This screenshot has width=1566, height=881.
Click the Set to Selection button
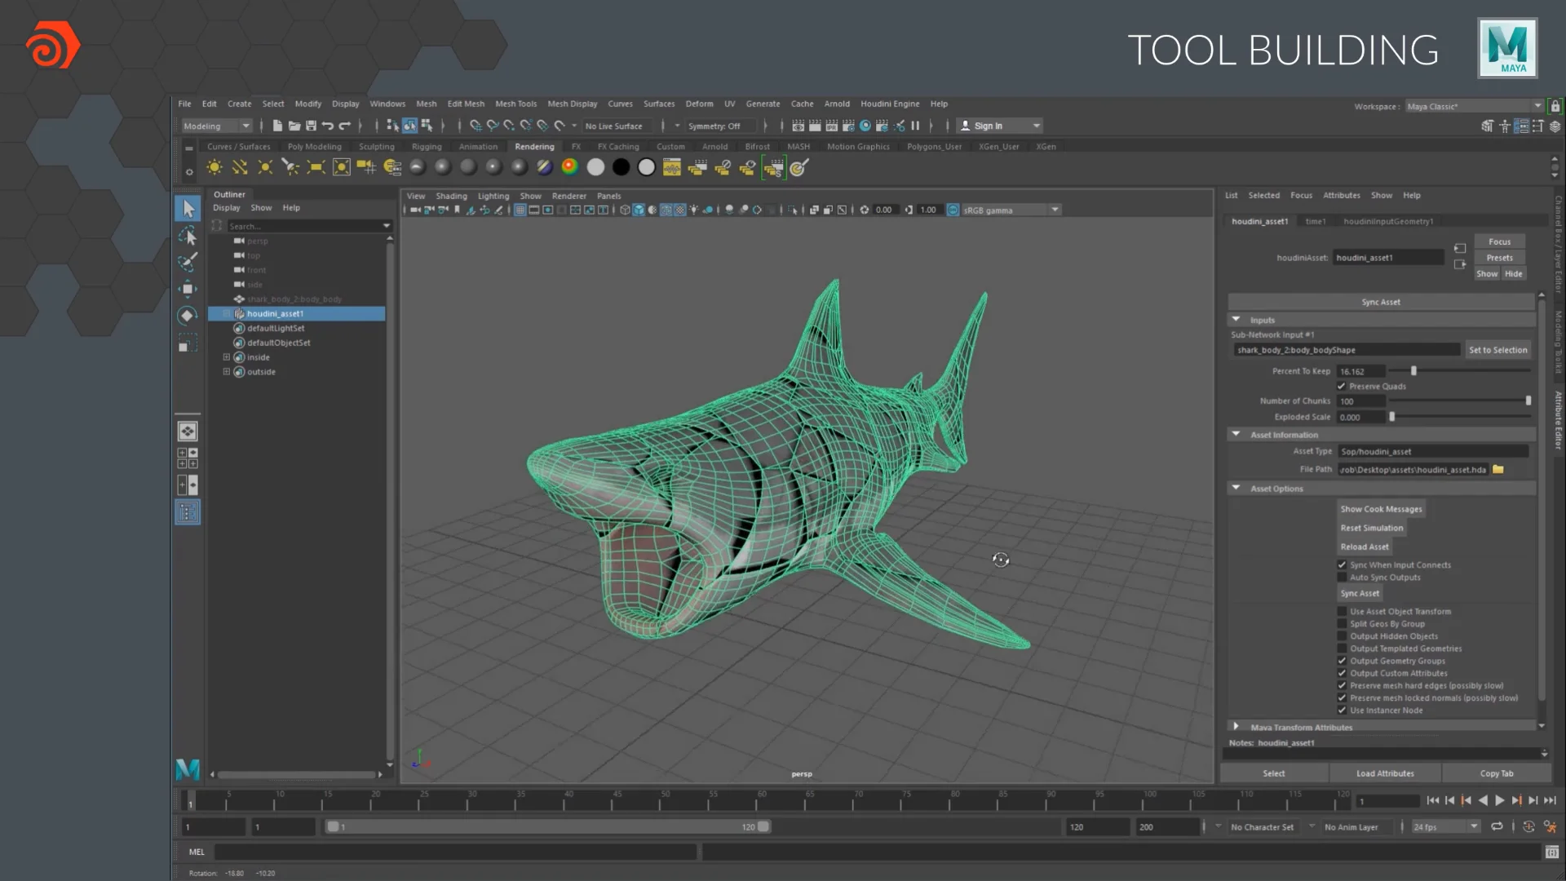[1497, 350]
